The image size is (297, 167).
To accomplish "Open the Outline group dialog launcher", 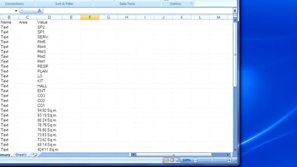I will click(192, 4).
